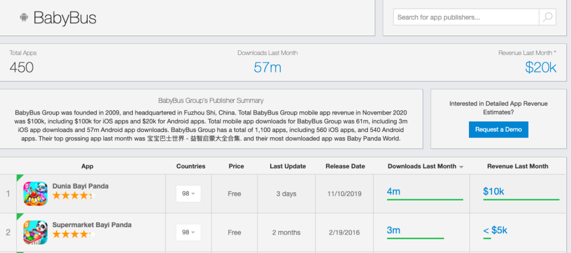571x253 pixels.
Task: Click the 57m Downloads Last Month figure
Action: (268, 67)
